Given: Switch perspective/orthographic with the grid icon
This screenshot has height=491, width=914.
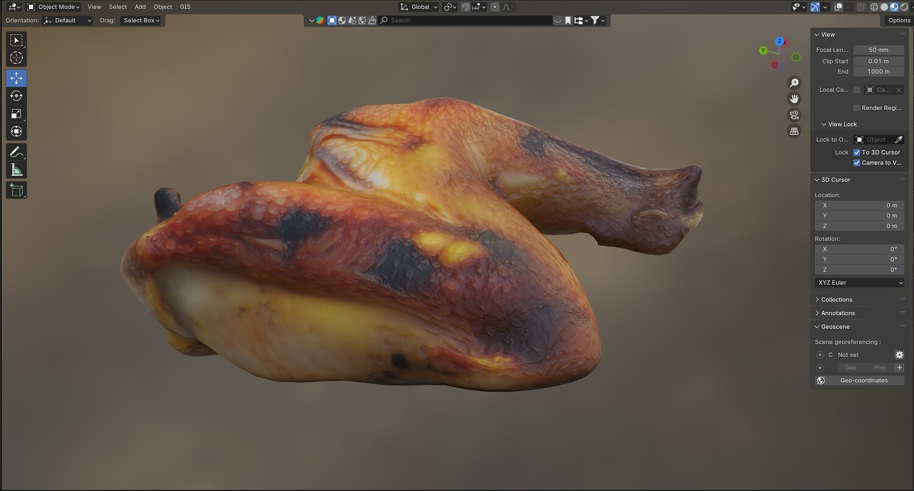Looking at the screenshot, I should 794,131.
